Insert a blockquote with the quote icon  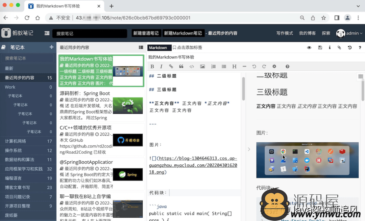click(181, 66)
